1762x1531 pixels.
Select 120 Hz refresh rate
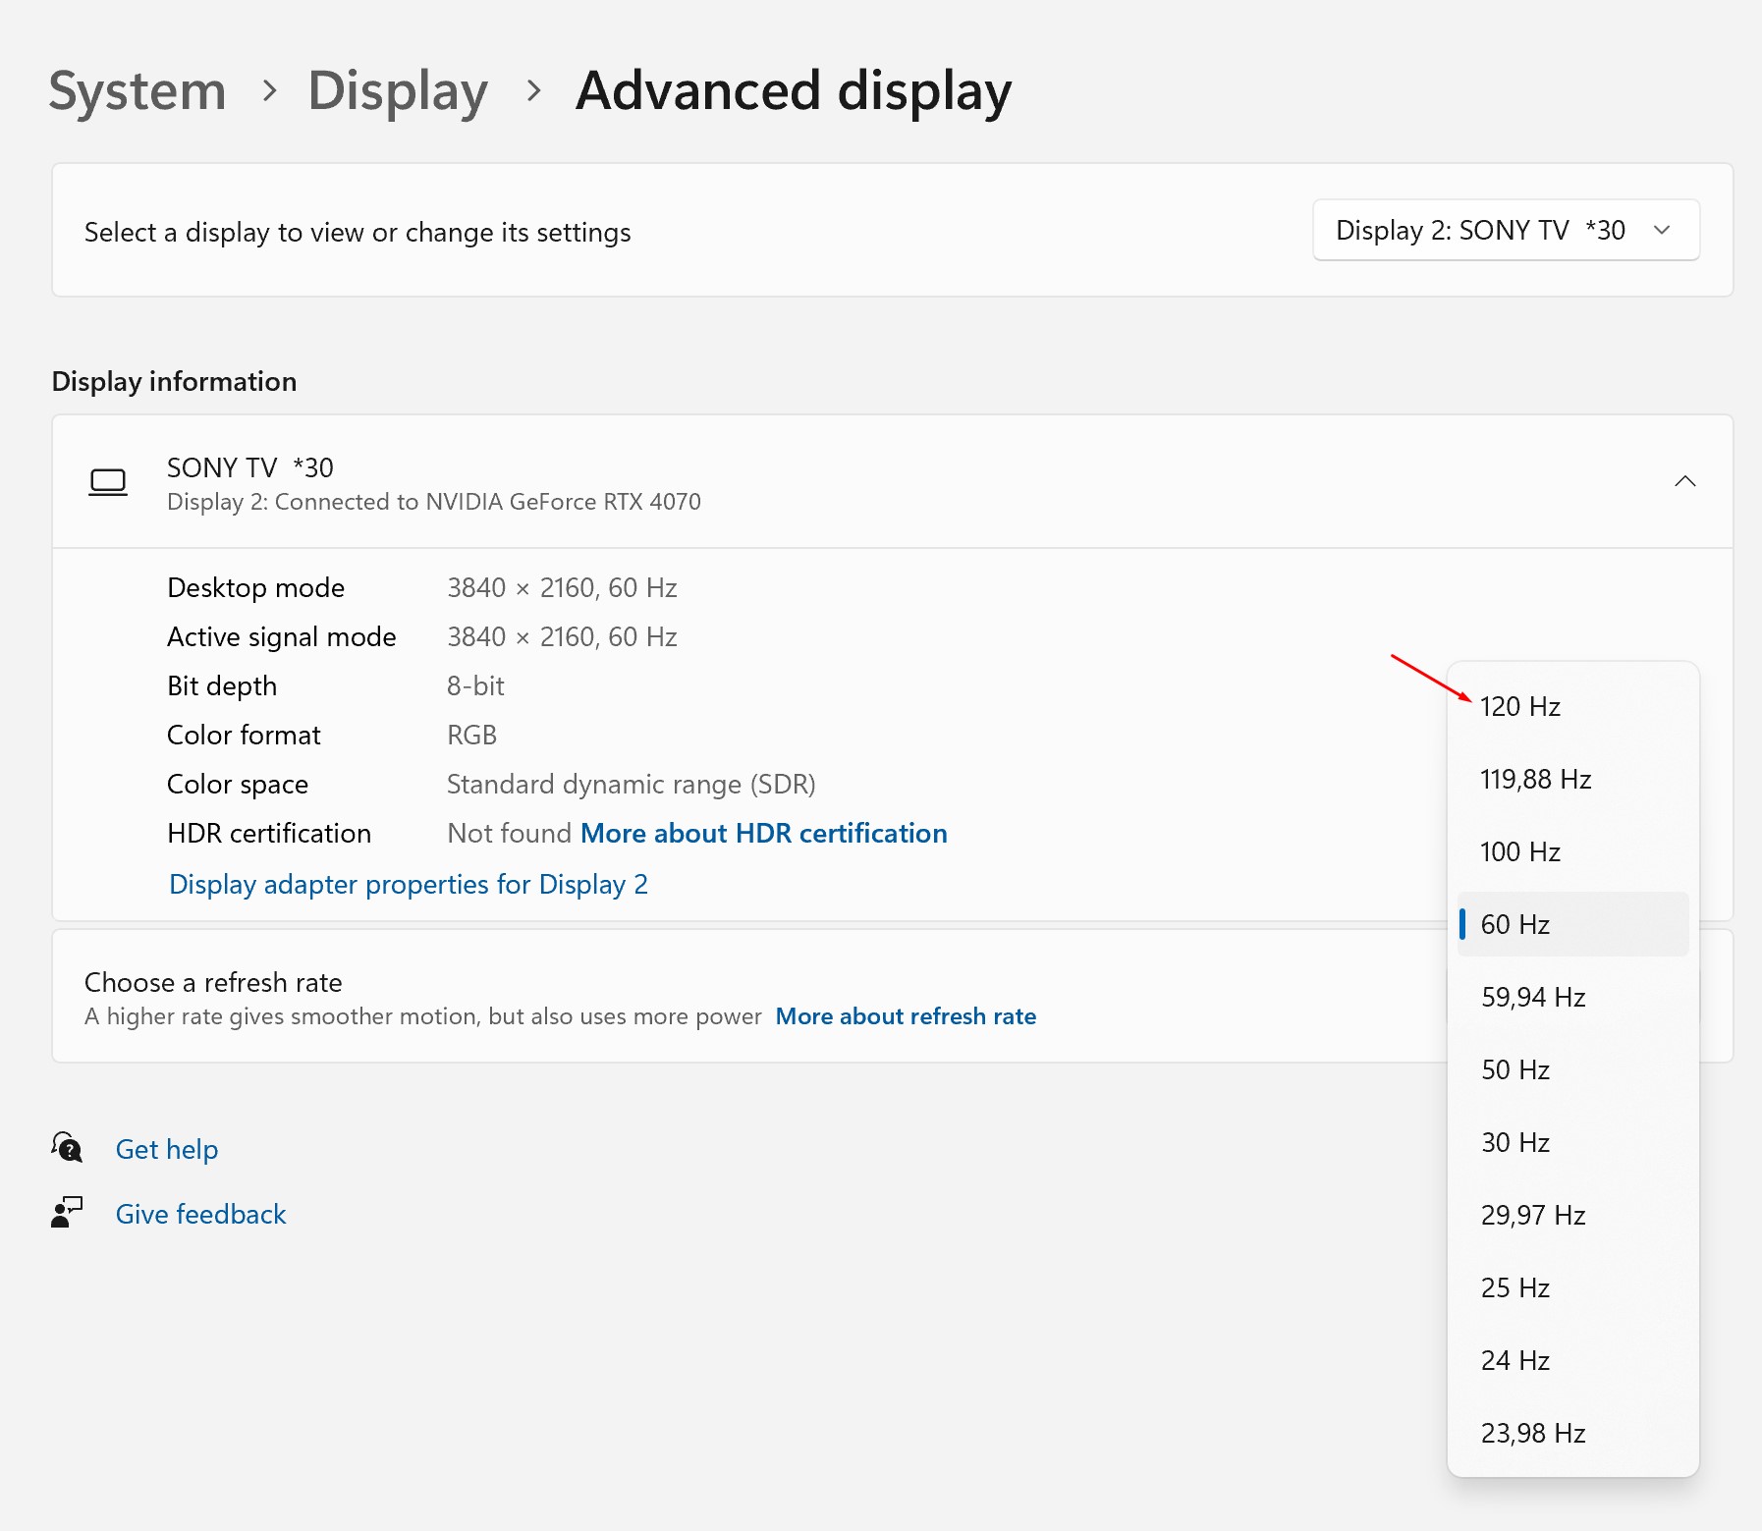point(1572,706)
